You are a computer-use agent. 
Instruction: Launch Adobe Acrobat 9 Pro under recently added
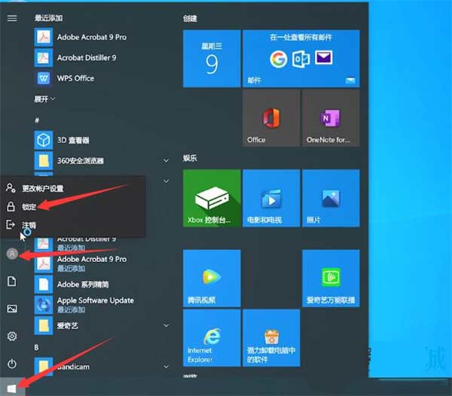(x=80, y=37)
